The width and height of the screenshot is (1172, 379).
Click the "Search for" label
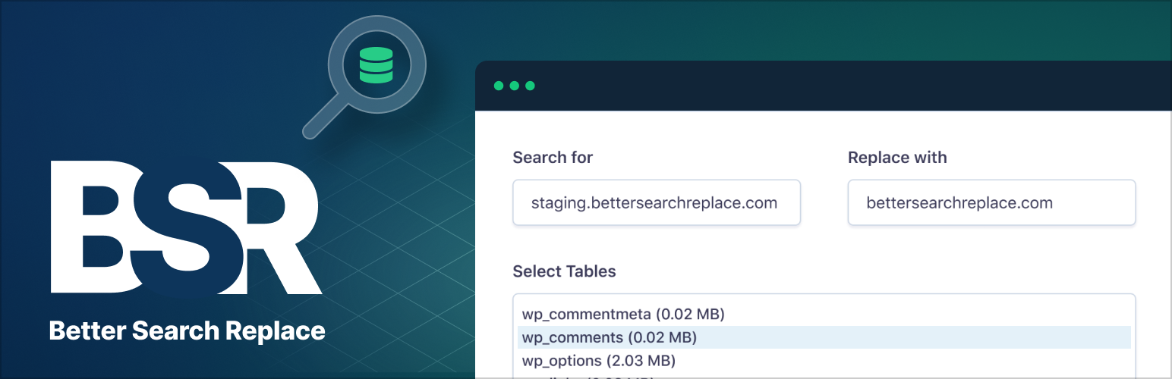pos(553,158)
